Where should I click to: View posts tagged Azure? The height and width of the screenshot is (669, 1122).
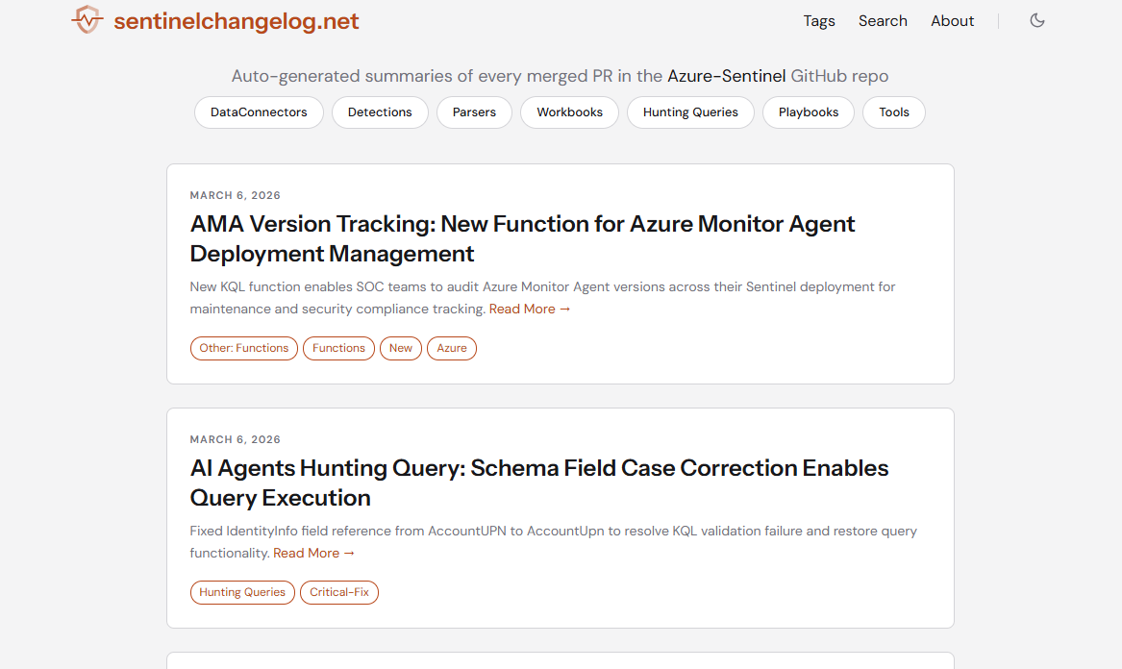pyautogui.click(x=452, y=348)
